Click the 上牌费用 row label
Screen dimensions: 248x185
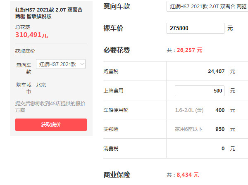point(113,91)
